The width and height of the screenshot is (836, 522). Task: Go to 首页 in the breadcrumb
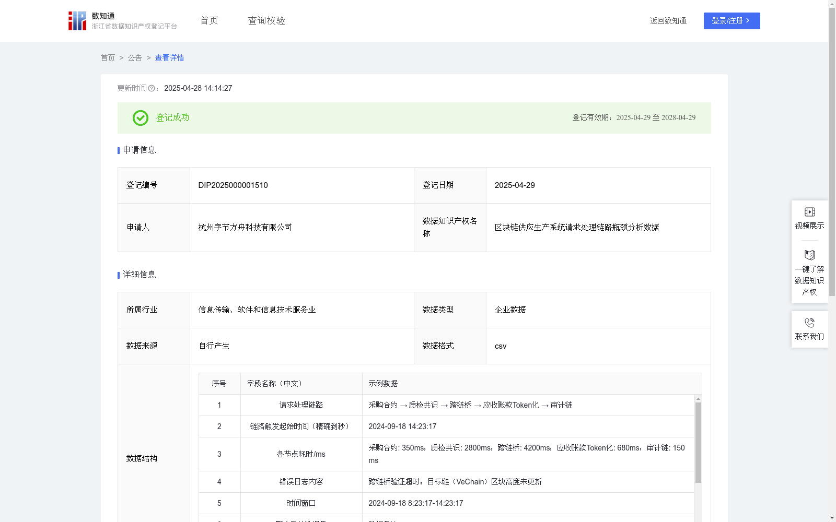click(x=108, y=58)
